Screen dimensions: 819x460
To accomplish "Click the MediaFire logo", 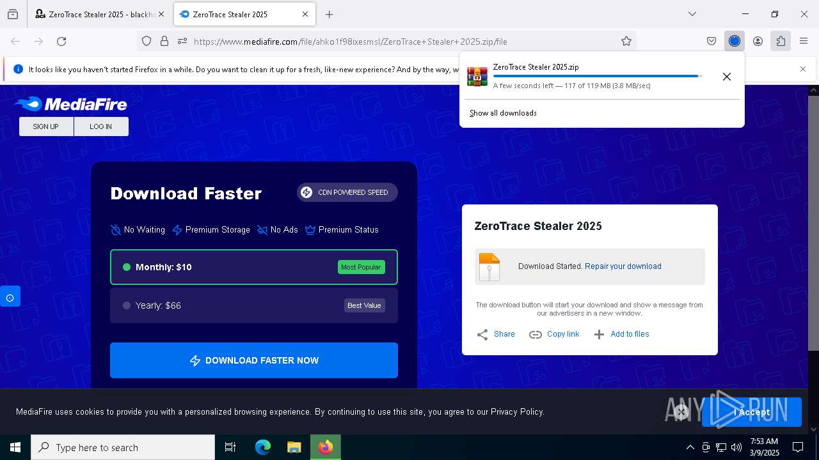I will [71, 104].
